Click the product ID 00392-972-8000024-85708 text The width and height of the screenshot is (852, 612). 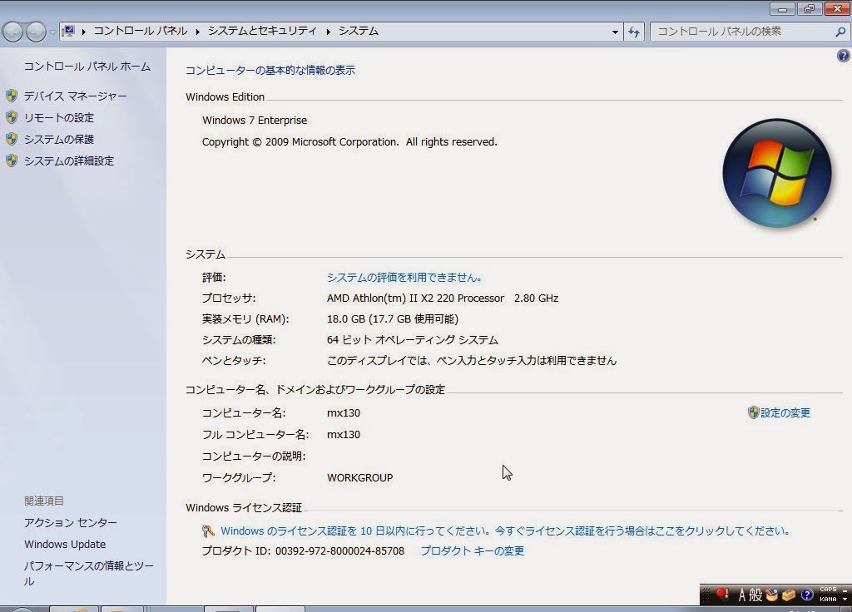339,551
